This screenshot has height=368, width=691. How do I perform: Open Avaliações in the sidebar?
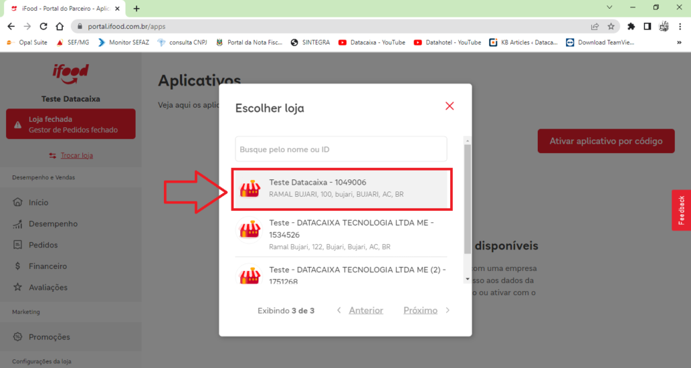pos(49,287)
